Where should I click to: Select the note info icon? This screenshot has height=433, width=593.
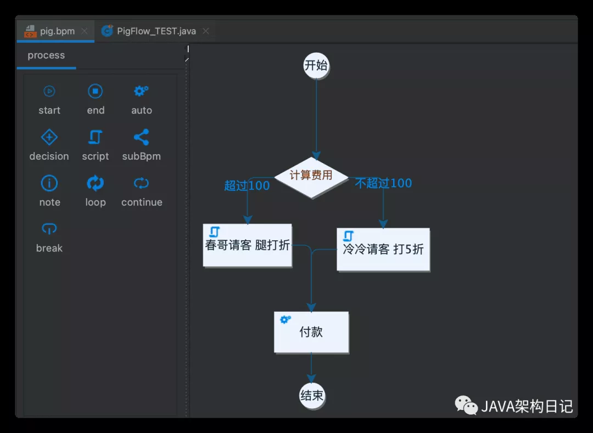[x=49, y=183]
